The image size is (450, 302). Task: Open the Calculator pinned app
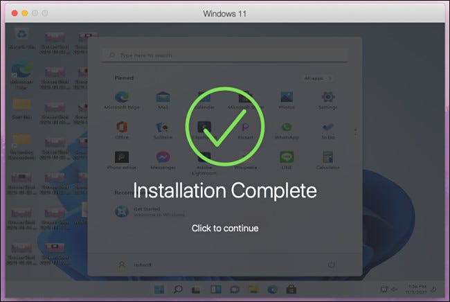(x=327, y=160)
